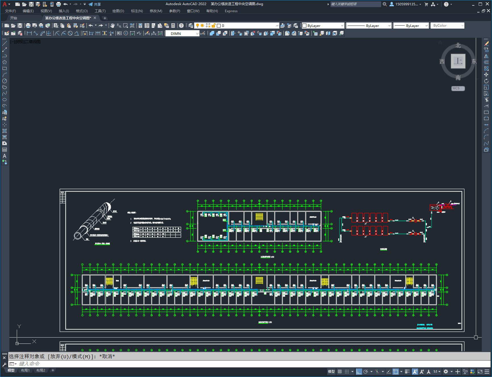Toggle polar tracking in status bar
The width and height of the screenshot is (492, 377).
(x=366, y=371)
